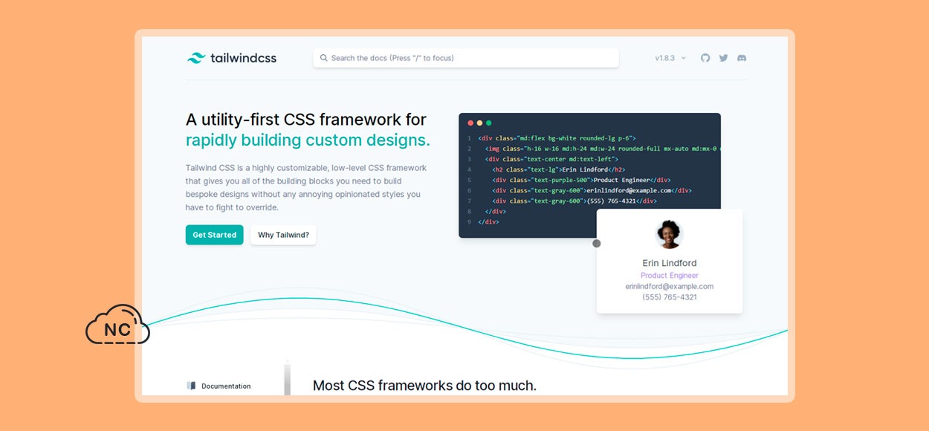The image size is (929, 431).
Task: Click the Get Started button
Action: tap(215, 235)
